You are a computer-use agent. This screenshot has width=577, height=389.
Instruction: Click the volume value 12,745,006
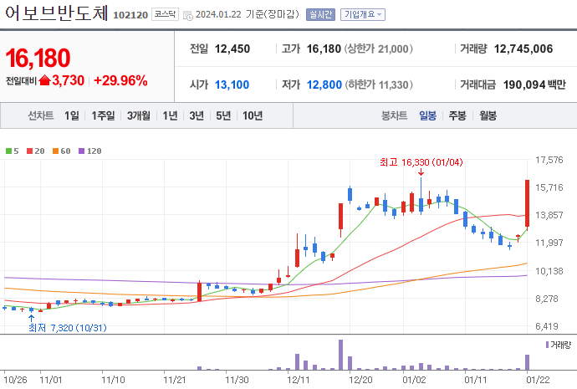coord(523,49)
